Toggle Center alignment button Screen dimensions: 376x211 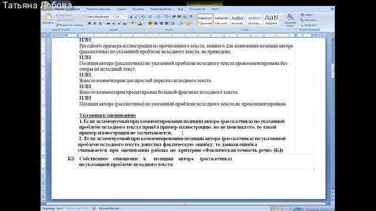click(156, 23)
